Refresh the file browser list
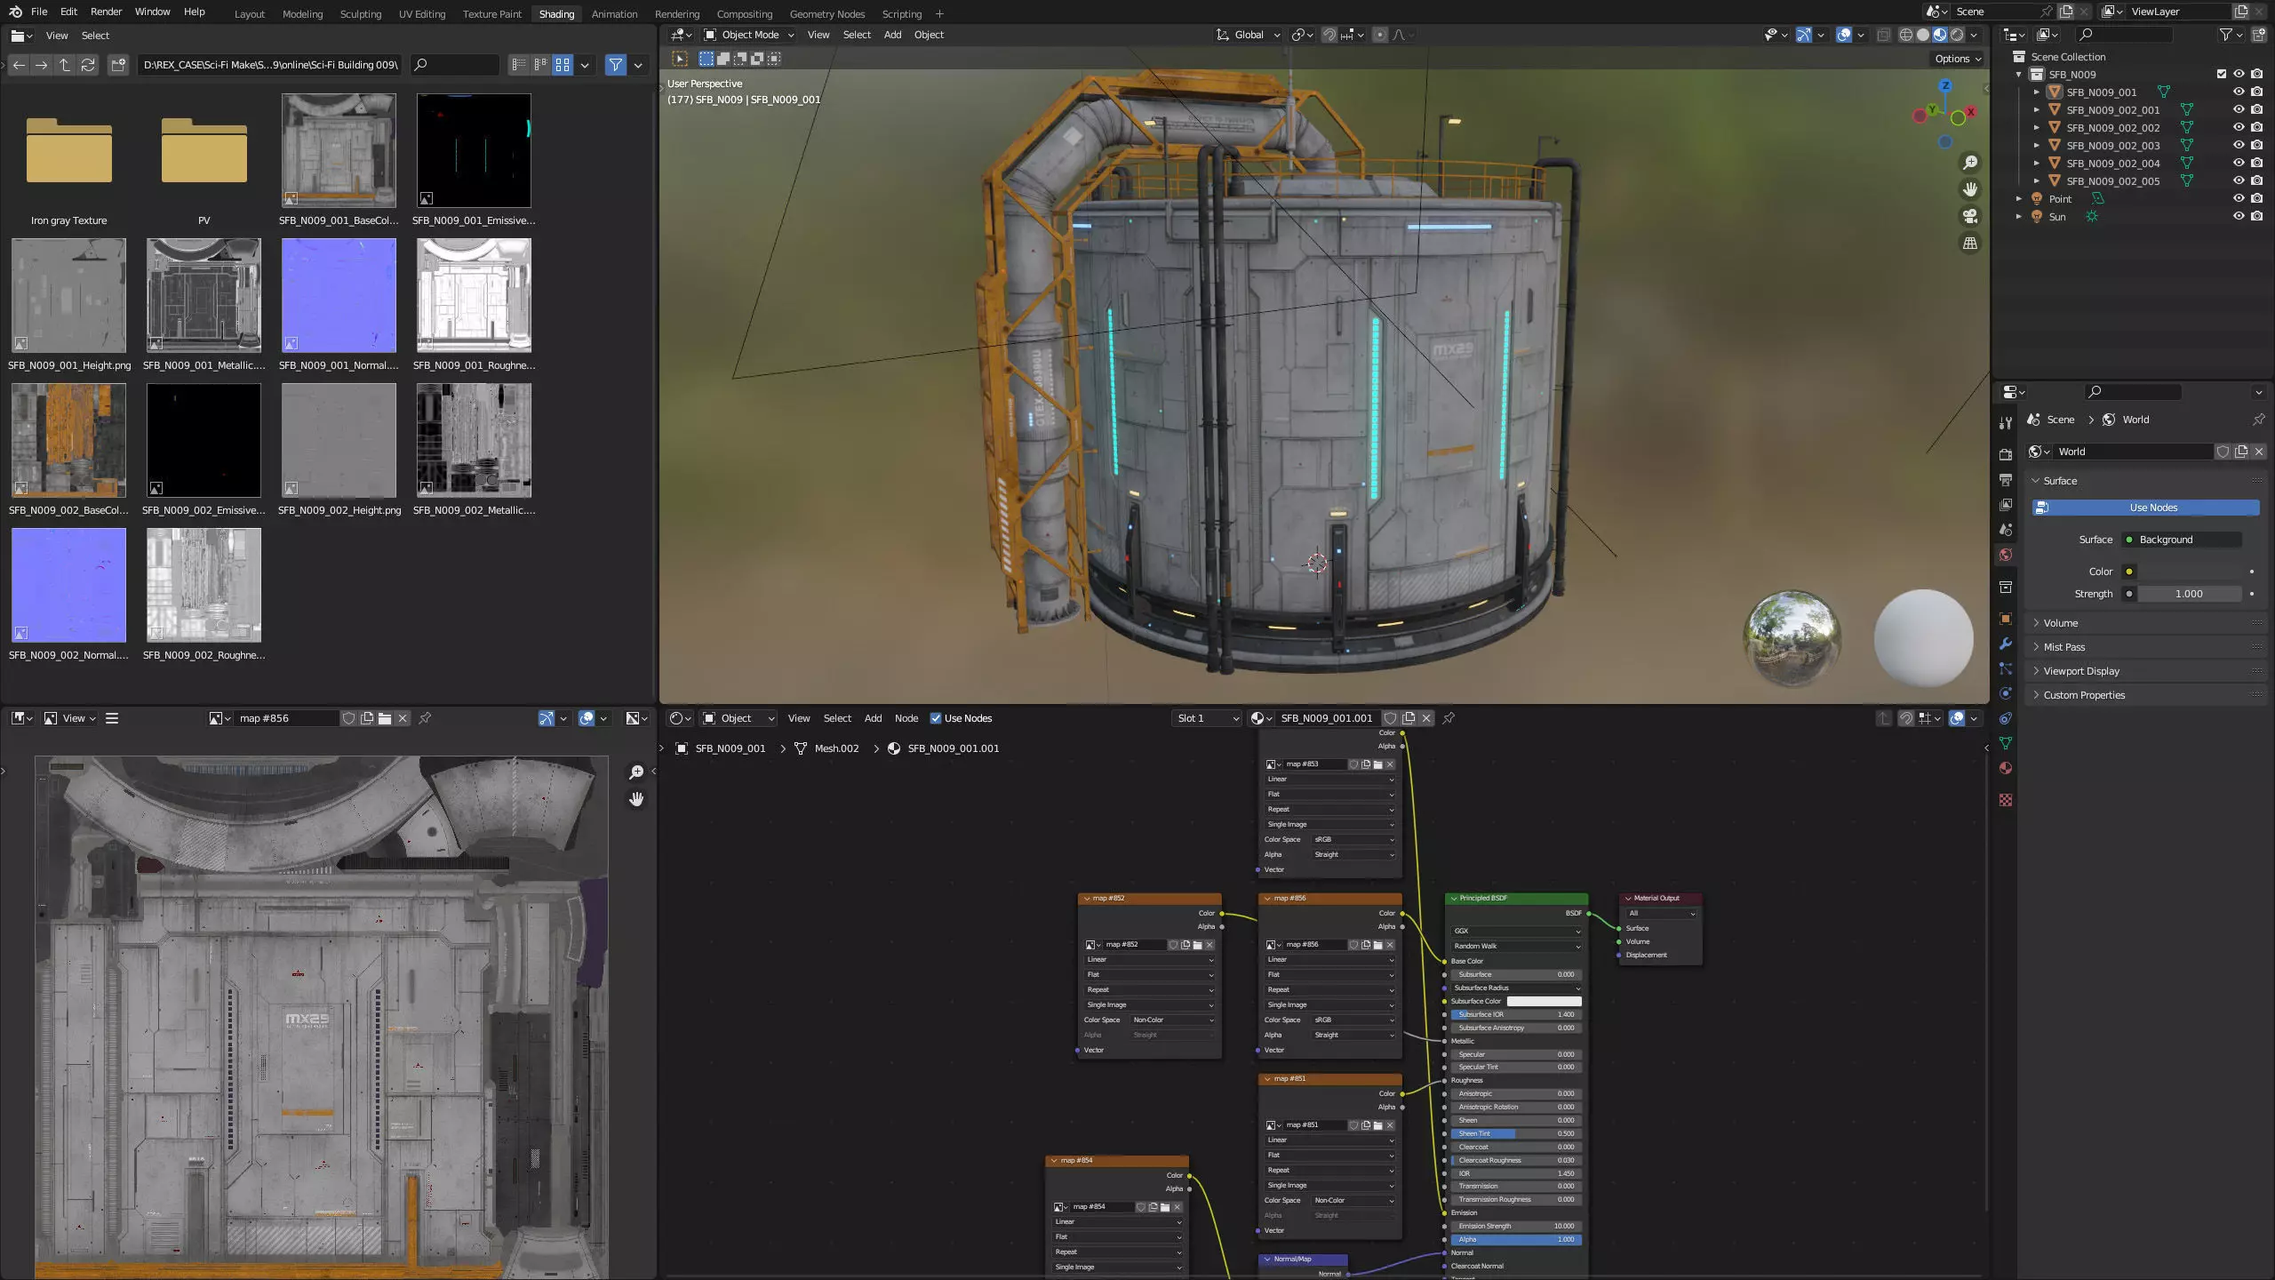Screen dimensions: 2275x1280 (88, 65)
